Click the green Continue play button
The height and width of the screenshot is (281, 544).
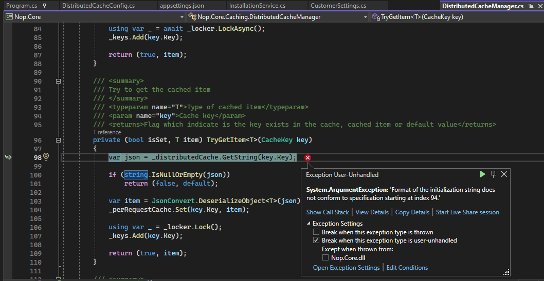(482, 174)
